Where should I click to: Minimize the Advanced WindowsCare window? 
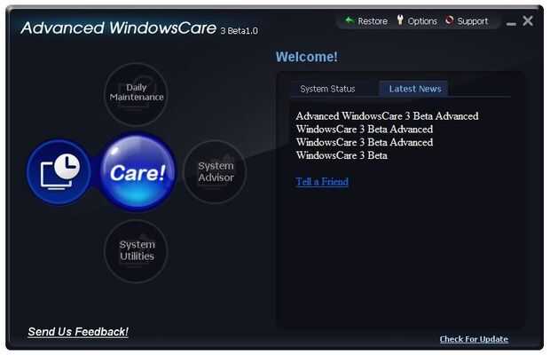(x=511, y=23)
